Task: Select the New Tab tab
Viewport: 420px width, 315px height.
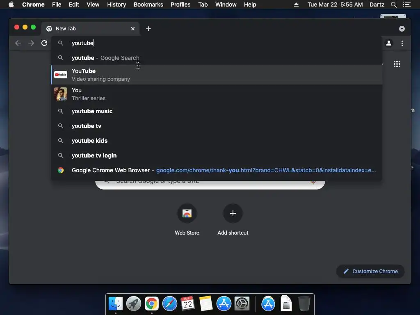Action: click(90, 29)
